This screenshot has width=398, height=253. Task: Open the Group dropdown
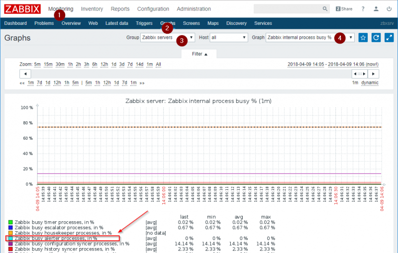[x=168, y=37]
